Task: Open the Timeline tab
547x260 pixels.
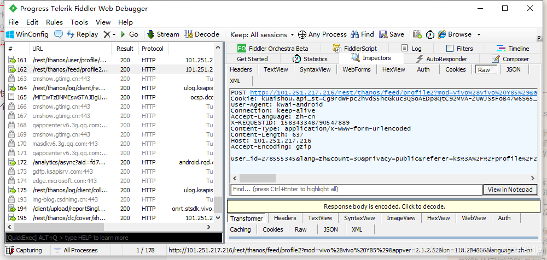Action: coord(513,49)
